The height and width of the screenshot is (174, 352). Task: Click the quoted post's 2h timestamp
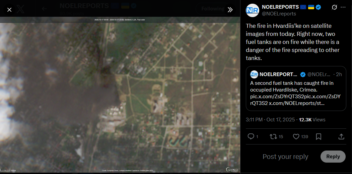339,74
